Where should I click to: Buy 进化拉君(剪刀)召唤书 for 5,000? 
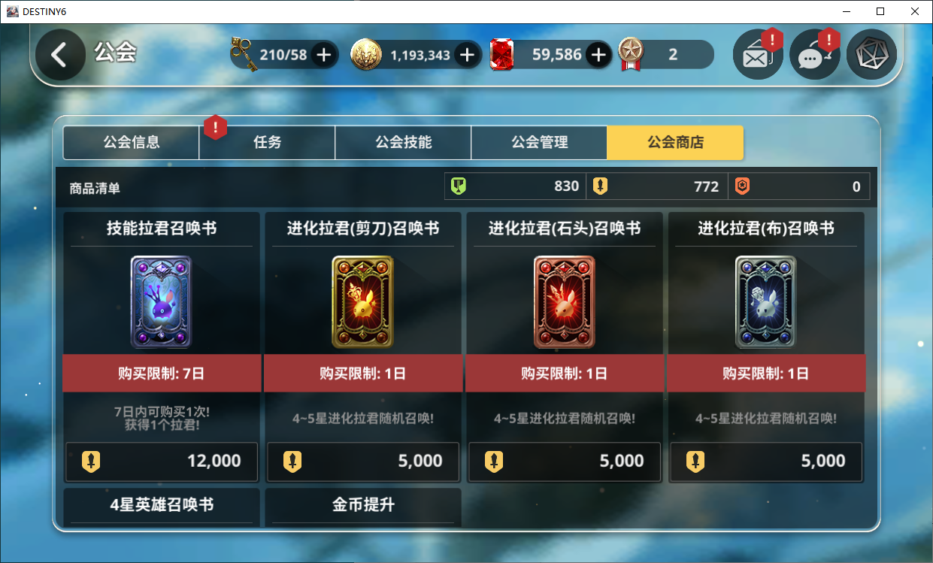click(x=363, y=462)
